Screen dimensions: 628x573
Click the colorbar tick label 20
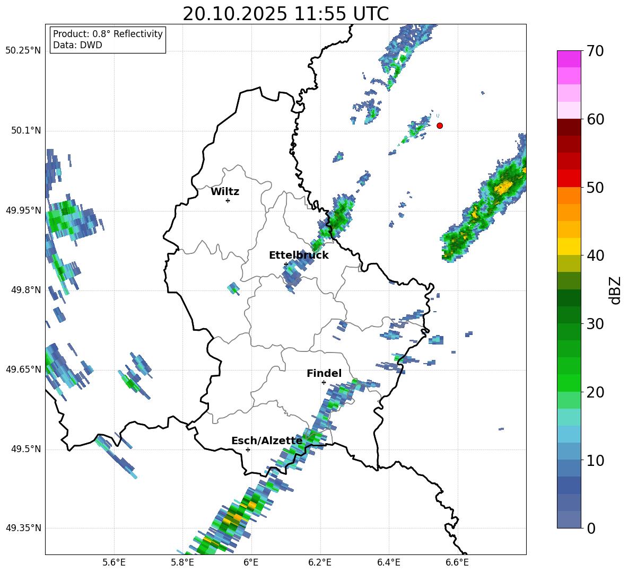(x=595, y=393)
